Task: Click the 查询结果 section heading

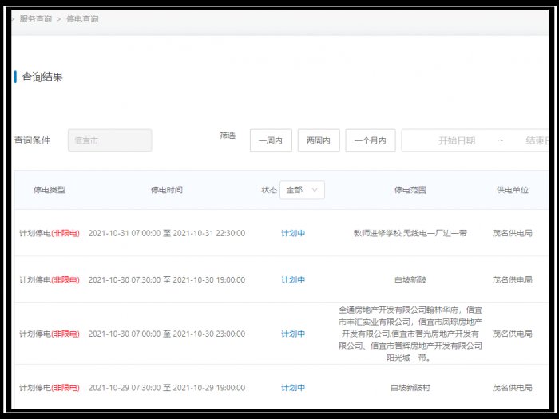Action: [42, 77]
